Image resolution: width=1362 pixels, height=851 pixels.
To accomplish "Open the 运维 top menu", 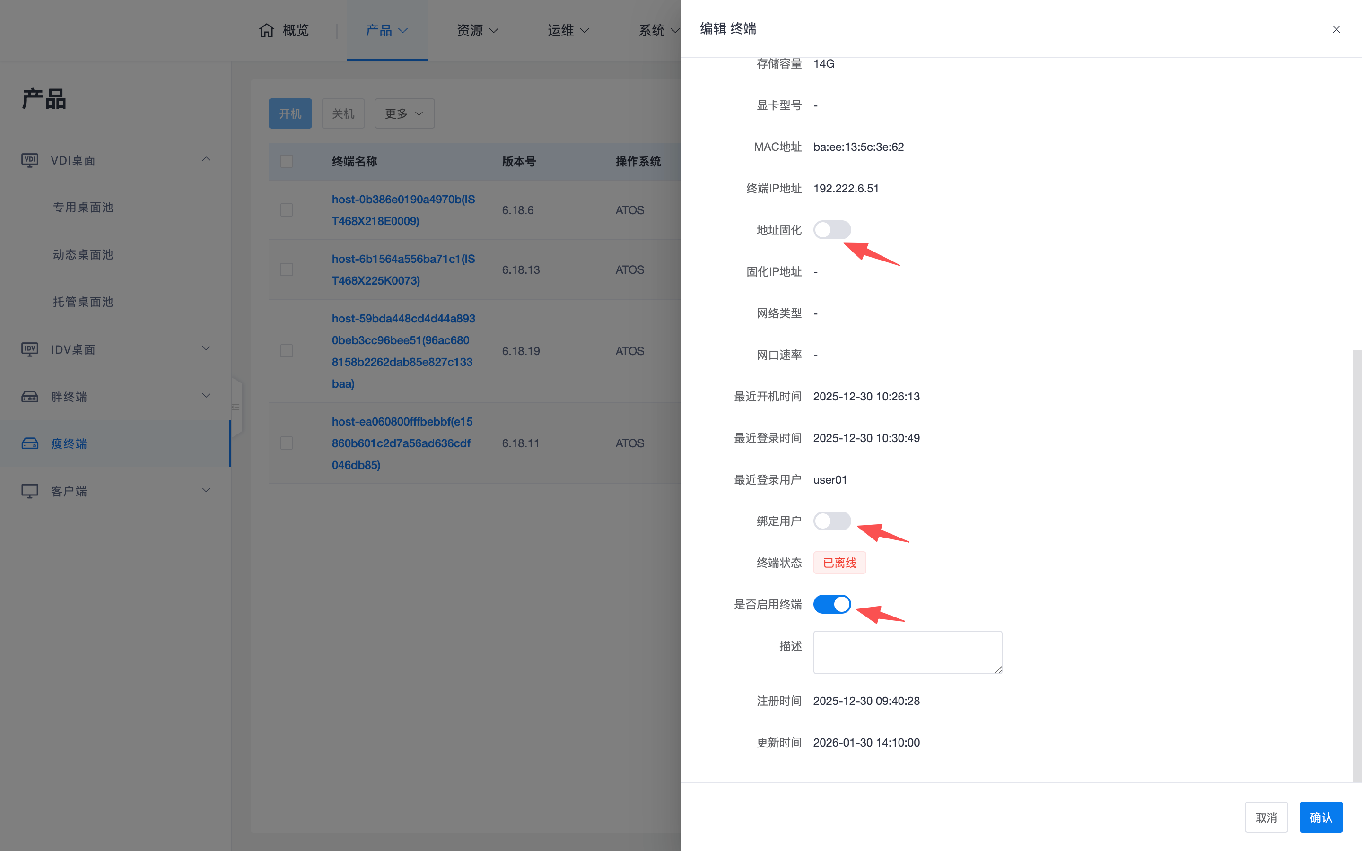I will [568, 30].
